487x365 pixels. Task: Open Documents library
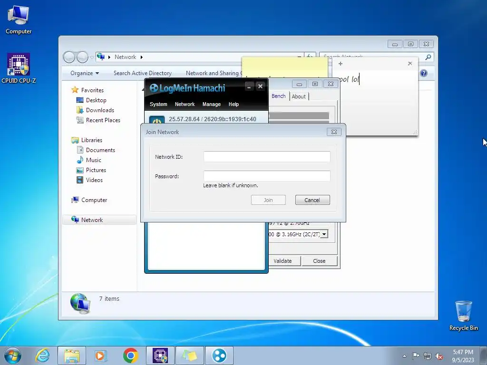[100, 150]
